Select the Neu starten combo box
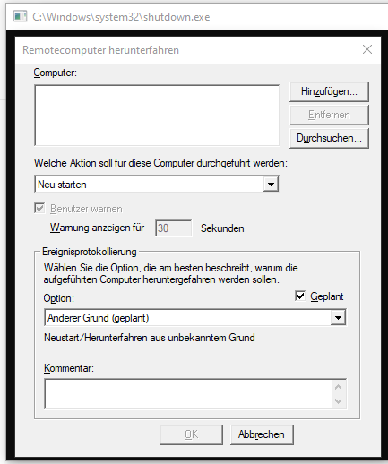The height and width of the screenshot is (464, 388). [x=157, y=185]
